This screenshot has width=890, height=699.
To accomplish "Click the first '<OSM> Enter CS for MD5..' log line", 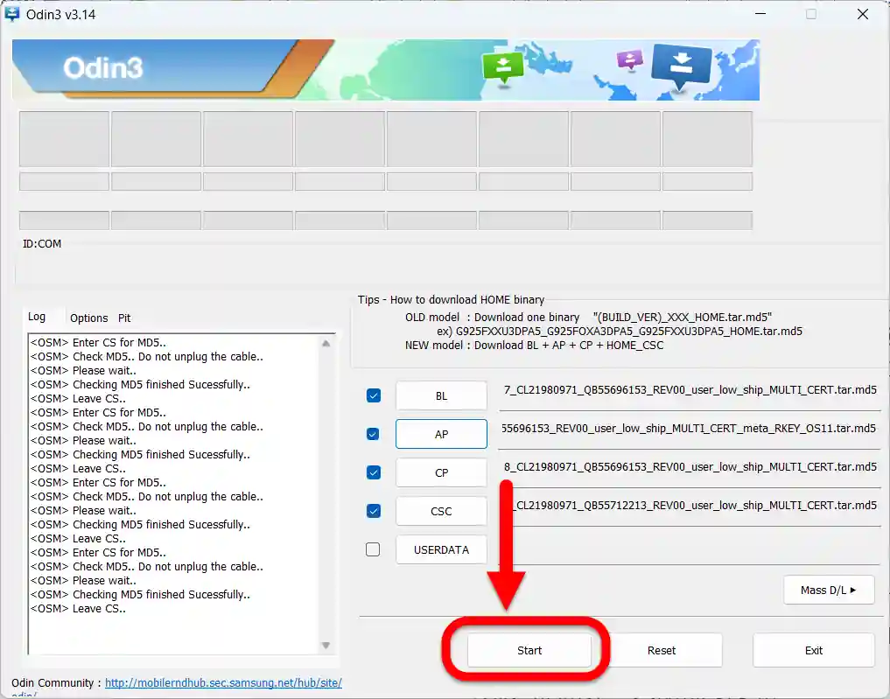I will click(98, 343).
